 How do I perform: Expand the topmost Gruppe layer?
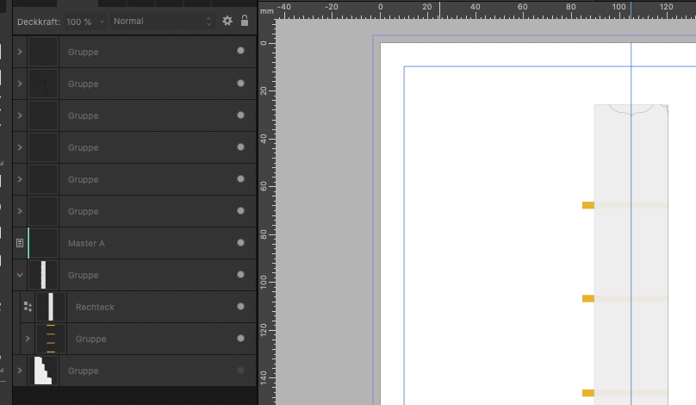pos(20,52)
